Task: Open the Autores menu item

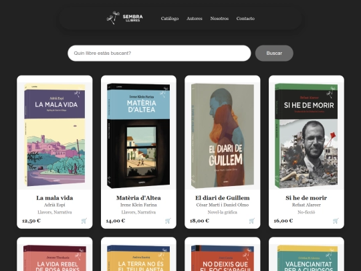Action: pyautogui.click(x=195, y=19)
